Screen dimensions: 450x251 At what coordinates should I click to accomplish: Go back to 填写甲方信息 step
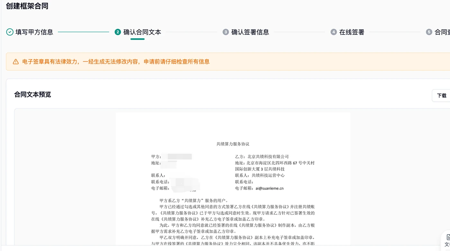coord(34,32)
